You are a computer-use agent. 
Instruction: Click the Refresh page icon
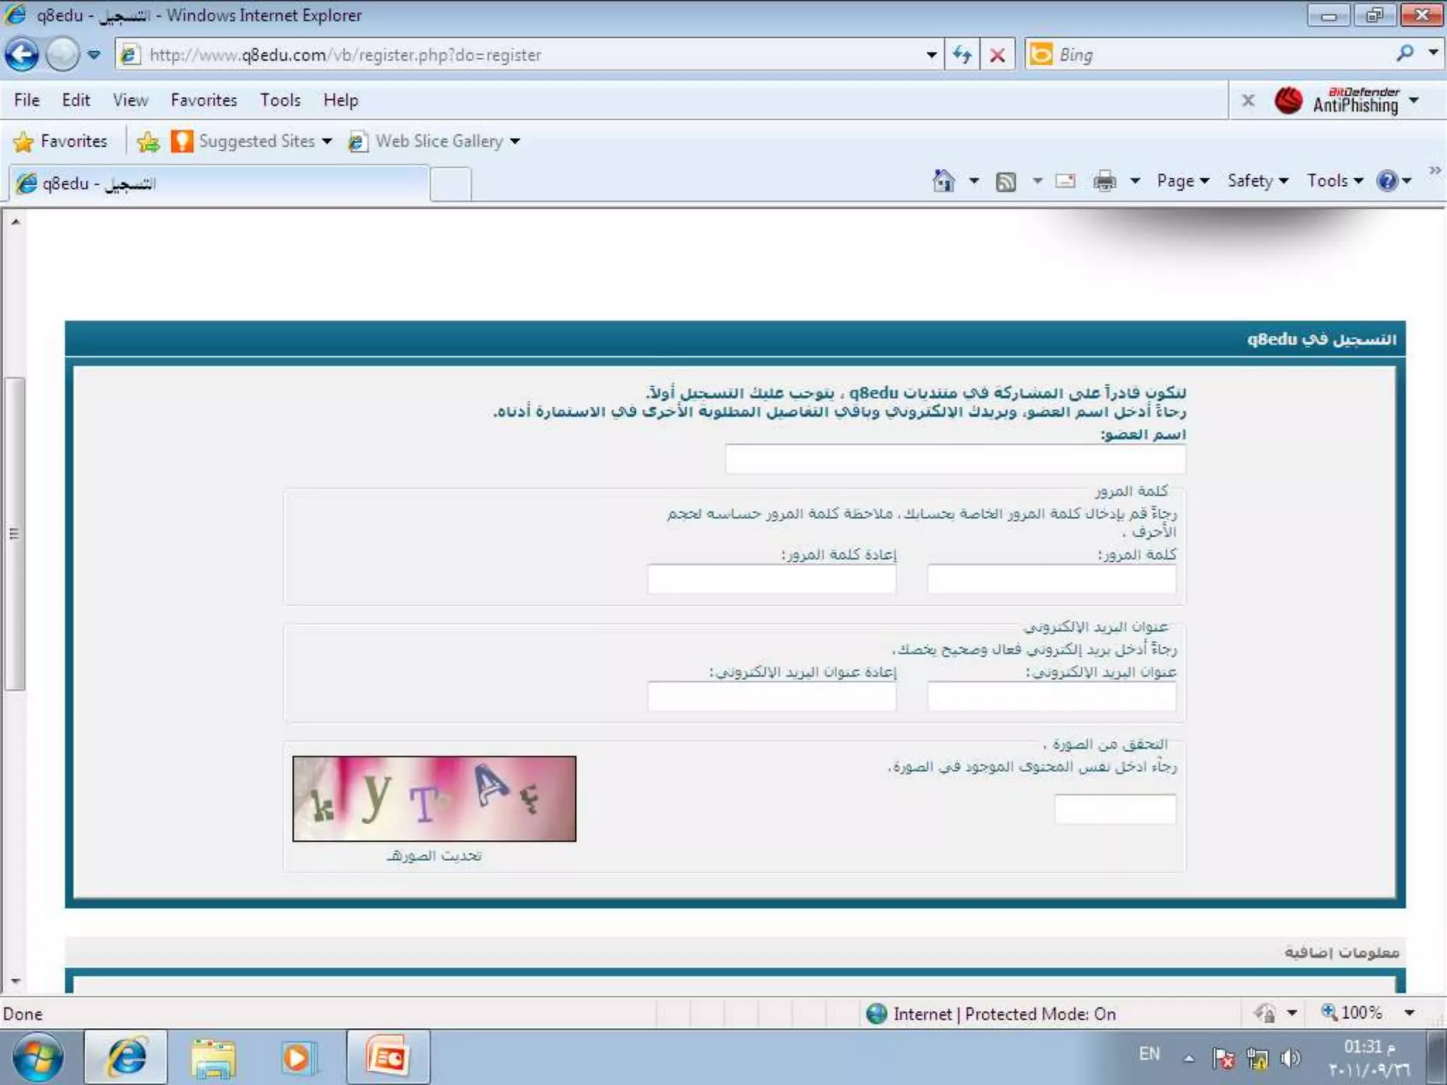click(962, 54)
